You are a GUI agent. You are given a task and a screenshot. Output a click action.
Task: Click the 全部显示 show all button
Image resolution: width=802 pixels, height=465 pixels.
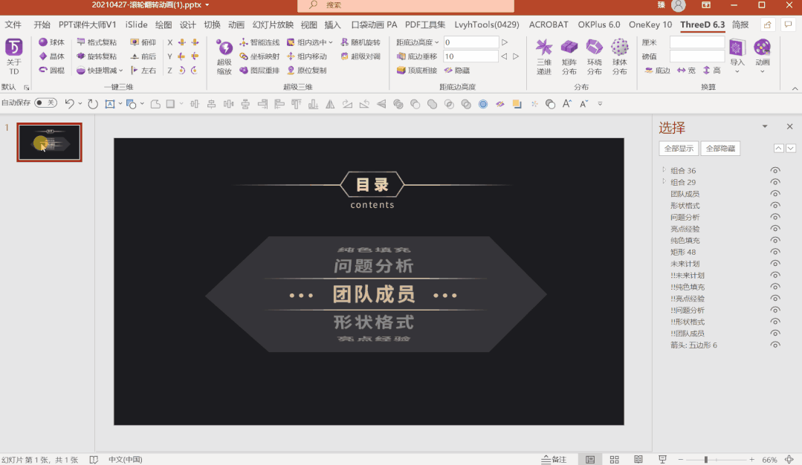click(x=678, y=149)
